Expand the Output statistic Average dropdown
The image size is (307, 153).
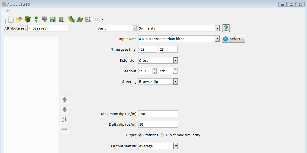[175, 146]
